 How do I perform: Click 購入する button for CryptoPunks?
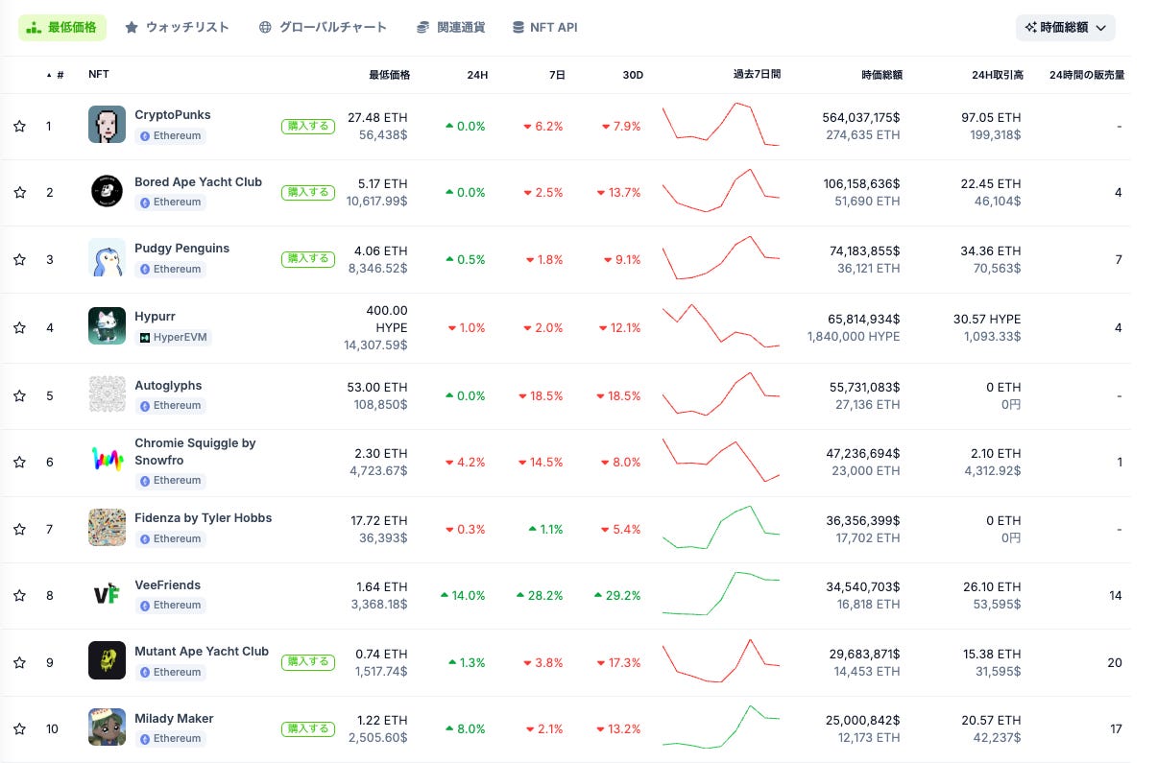(308, 126)
